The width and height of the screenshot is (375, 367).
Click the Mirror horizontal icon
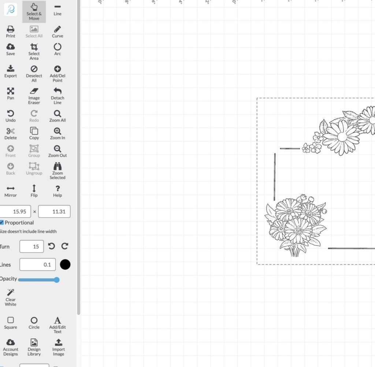11,190
